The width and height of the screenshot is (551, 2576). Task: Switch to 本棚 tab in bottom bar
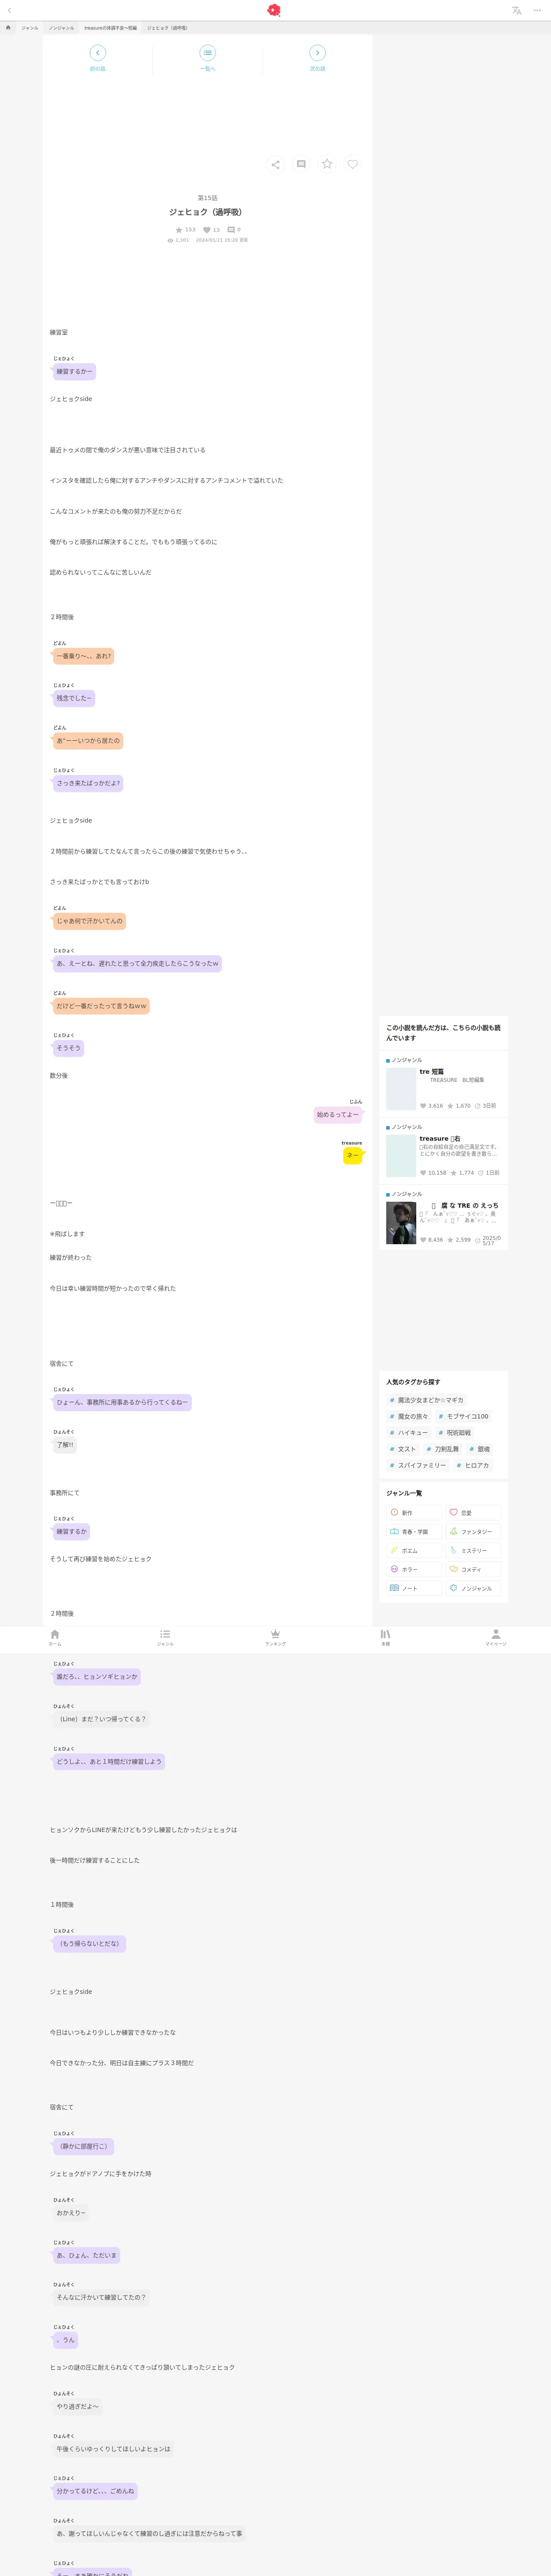click(385, 1638)
